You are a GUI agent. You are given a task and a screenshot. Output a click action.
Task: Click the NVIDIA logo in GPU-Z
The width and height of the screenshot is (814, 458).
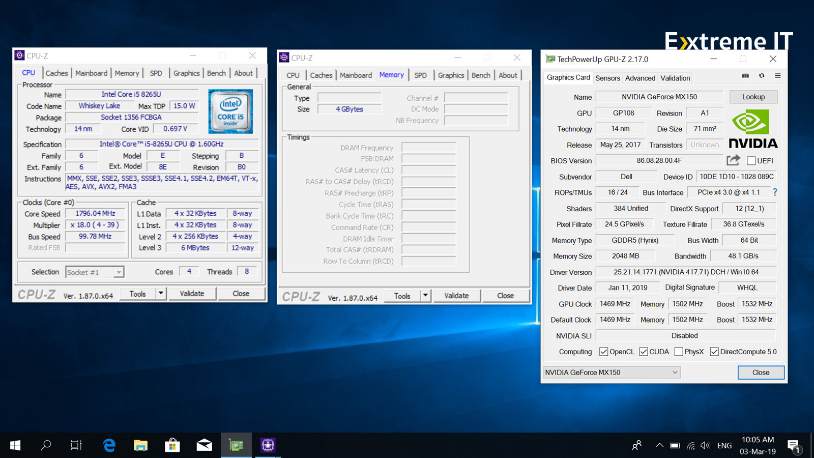coord(753,129)
